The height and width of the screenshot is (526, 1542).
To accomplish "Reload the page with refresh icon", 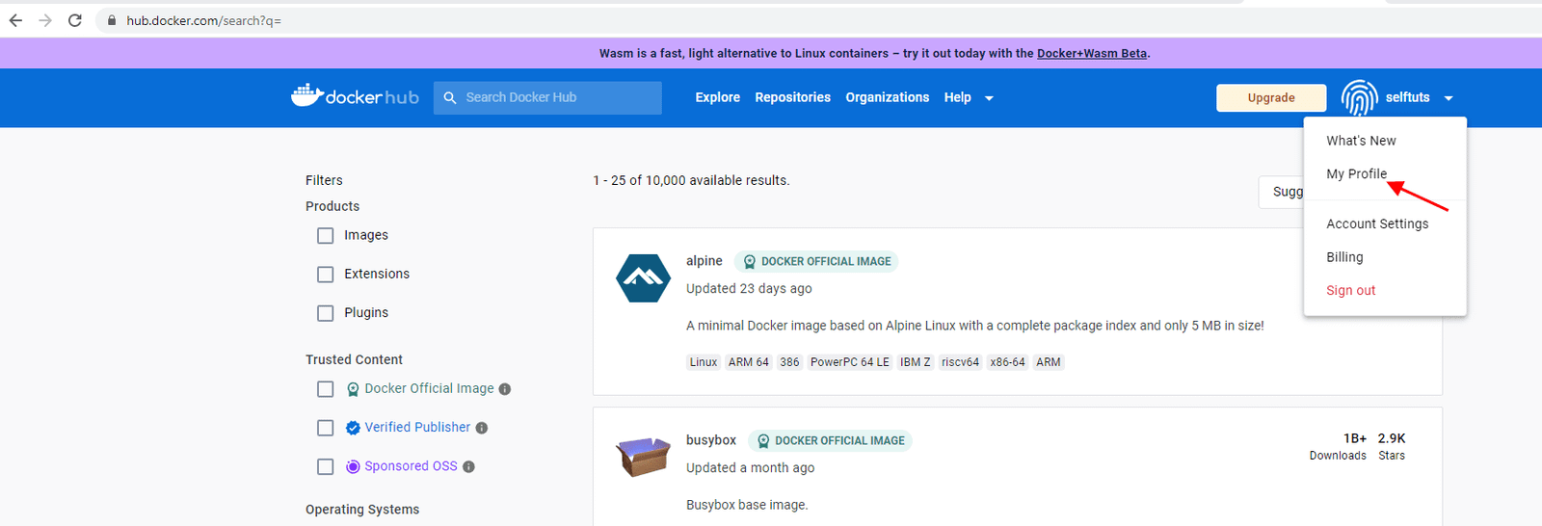I will click(75, 20).
